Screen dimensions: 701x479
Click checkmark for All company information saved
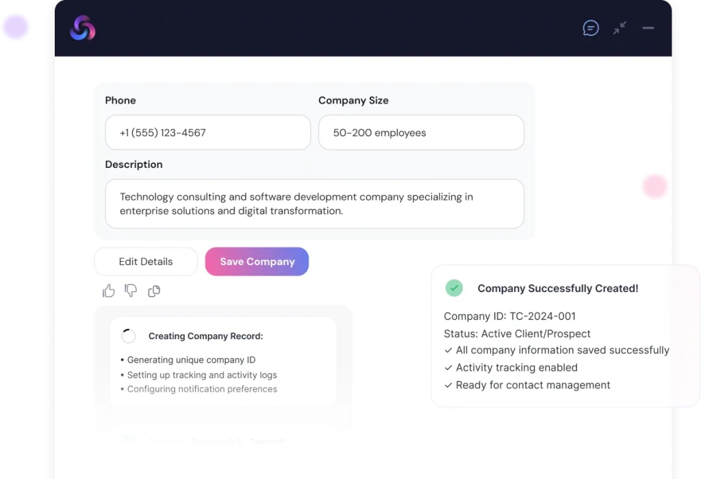pos(448,350)
